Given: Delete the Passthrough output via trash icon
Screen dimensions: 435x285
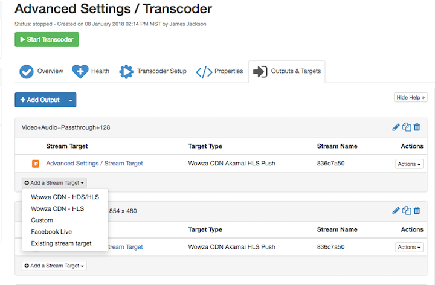Looking at the screenshot, I should 417,127.
